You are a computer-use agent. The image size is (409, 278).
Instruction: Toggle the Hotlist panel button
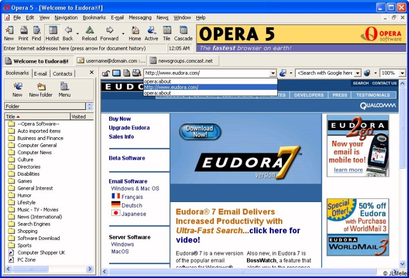tap(52, 33)
